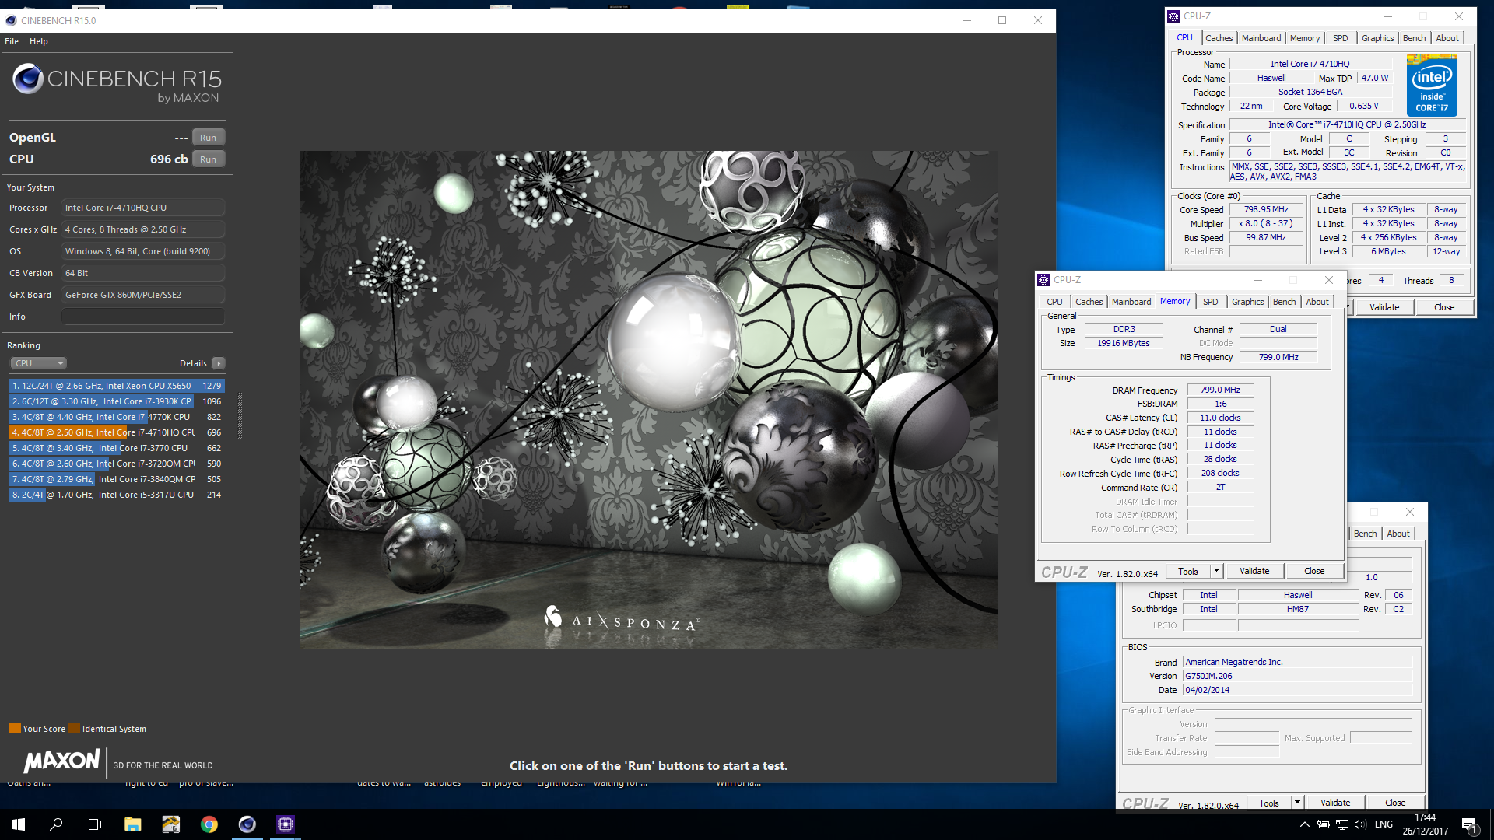
Task: Select ranking entry Core i7-3840QM
Action: pos(117,479)
